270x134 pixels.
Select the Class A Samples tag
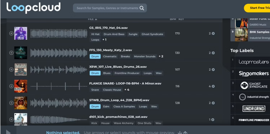click(x=124, y=106)
